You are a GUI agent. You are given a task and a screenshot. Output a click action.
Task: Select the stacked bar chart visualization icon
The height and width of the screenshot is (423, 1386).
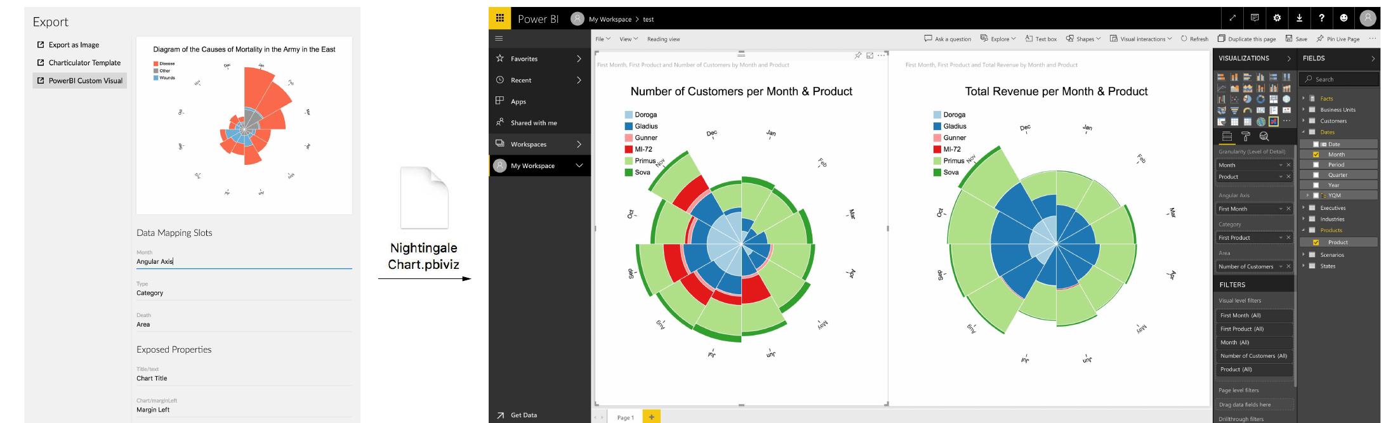coord(1221,77)
